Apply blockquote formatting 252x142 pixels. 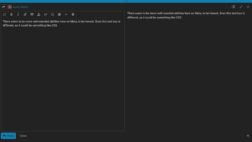pos(32,15)
